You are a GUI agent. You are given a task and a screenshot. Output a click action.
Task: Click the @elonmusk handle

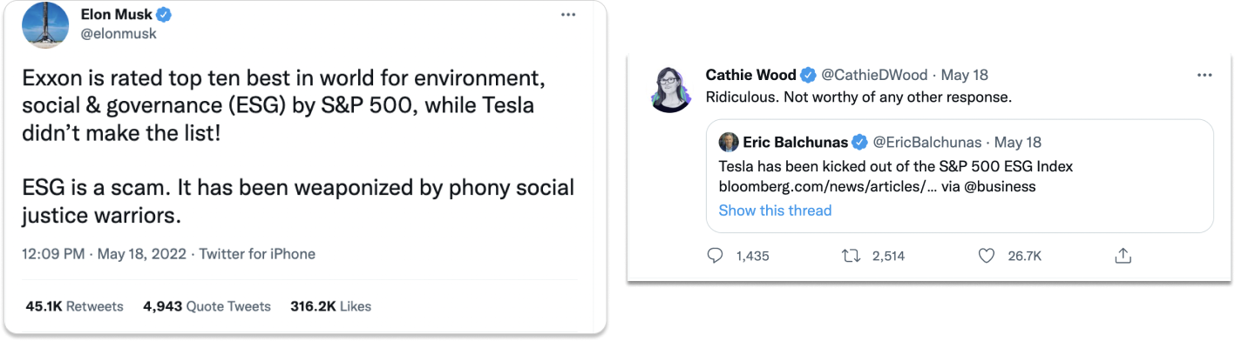pyautogui.click(x=118, y=35)
